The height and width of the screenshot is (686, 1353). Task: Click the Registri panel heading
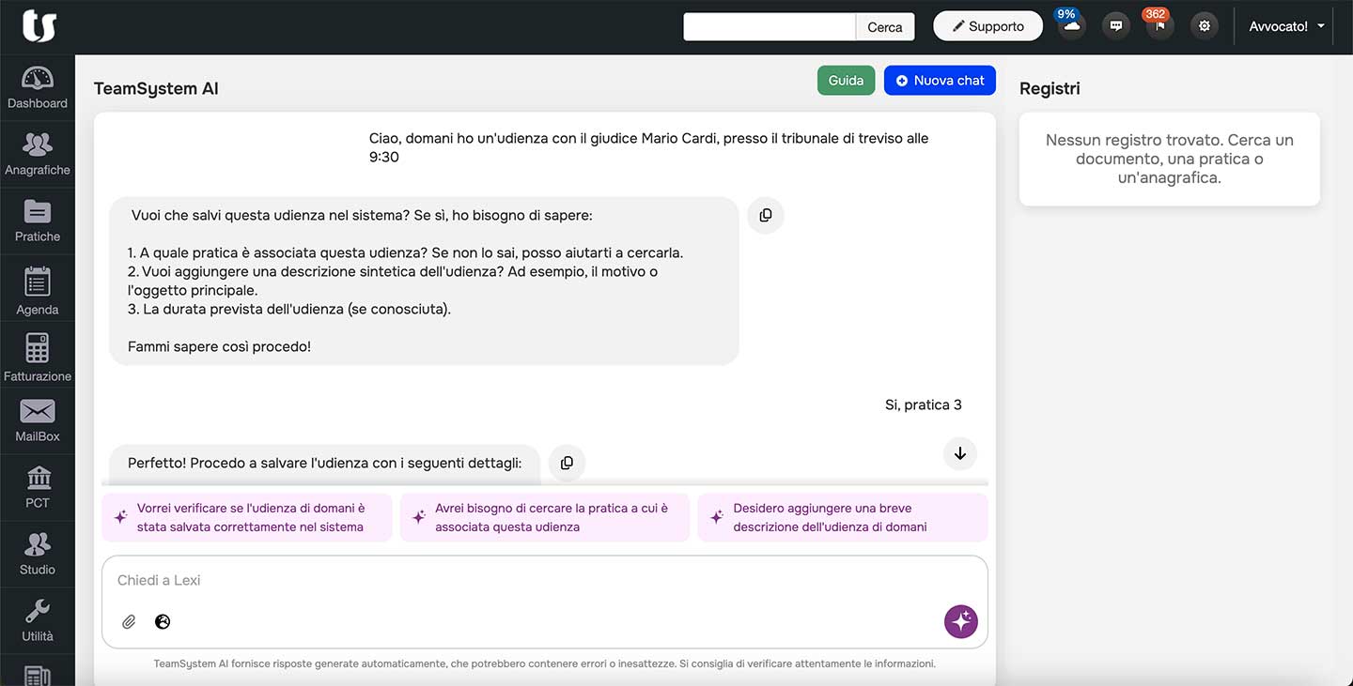1050,88
